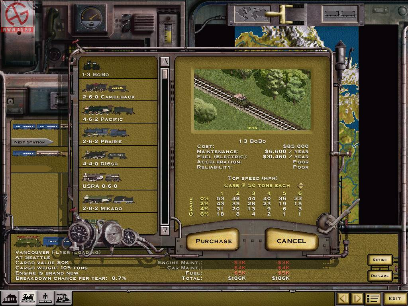The image size is (408, 306).
Task: Click the Retire button
Action: (380, 260)
